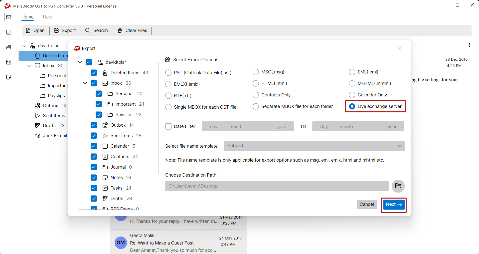This screenshot has height=254, width=479.
Task: Enable the Date Filter checkbox
Action: click(168, 126)
